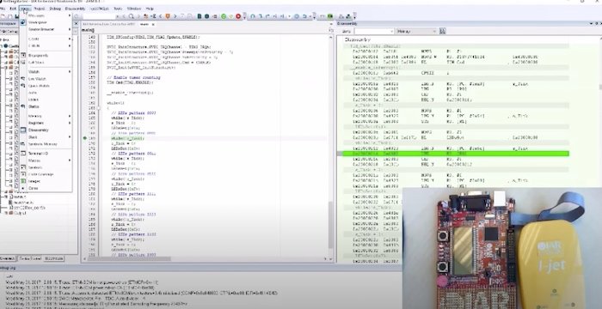Click the Navigate Backward arrow icon
This screenshot has width=602, height=309.
160,16
